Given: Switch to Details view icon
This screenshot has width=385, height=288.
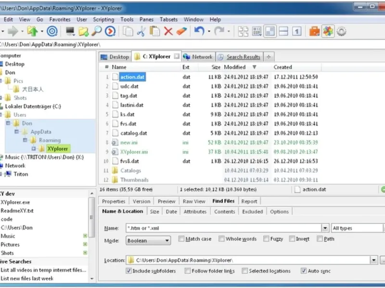Looking at the screenshot, I should (257, 31).
